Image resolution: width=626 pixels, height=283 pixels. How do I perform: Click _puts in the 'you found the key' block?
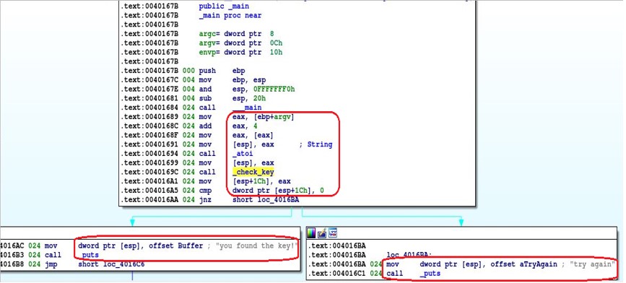[89, 255]
